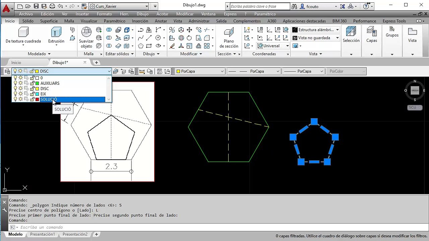Choose the spline curve tool in Dibujo
Viewport: 429px width, 241px height.
(x=141, y=38)
